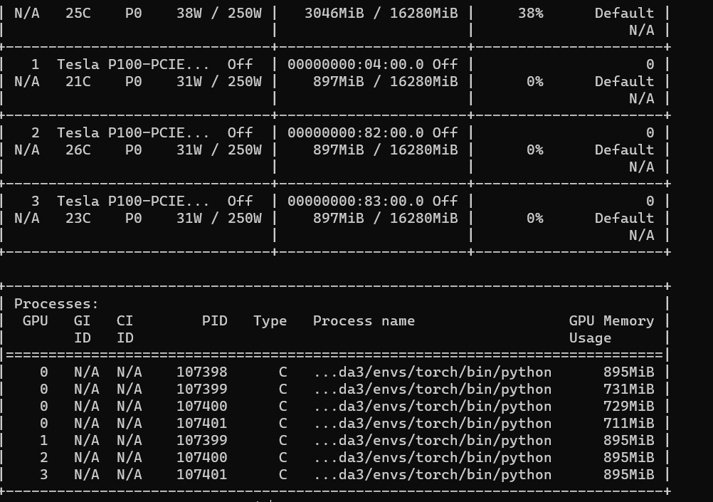Select the 23C temperature reading
The width and height of the screenshot is (713, 502).
tap(78, 218)
